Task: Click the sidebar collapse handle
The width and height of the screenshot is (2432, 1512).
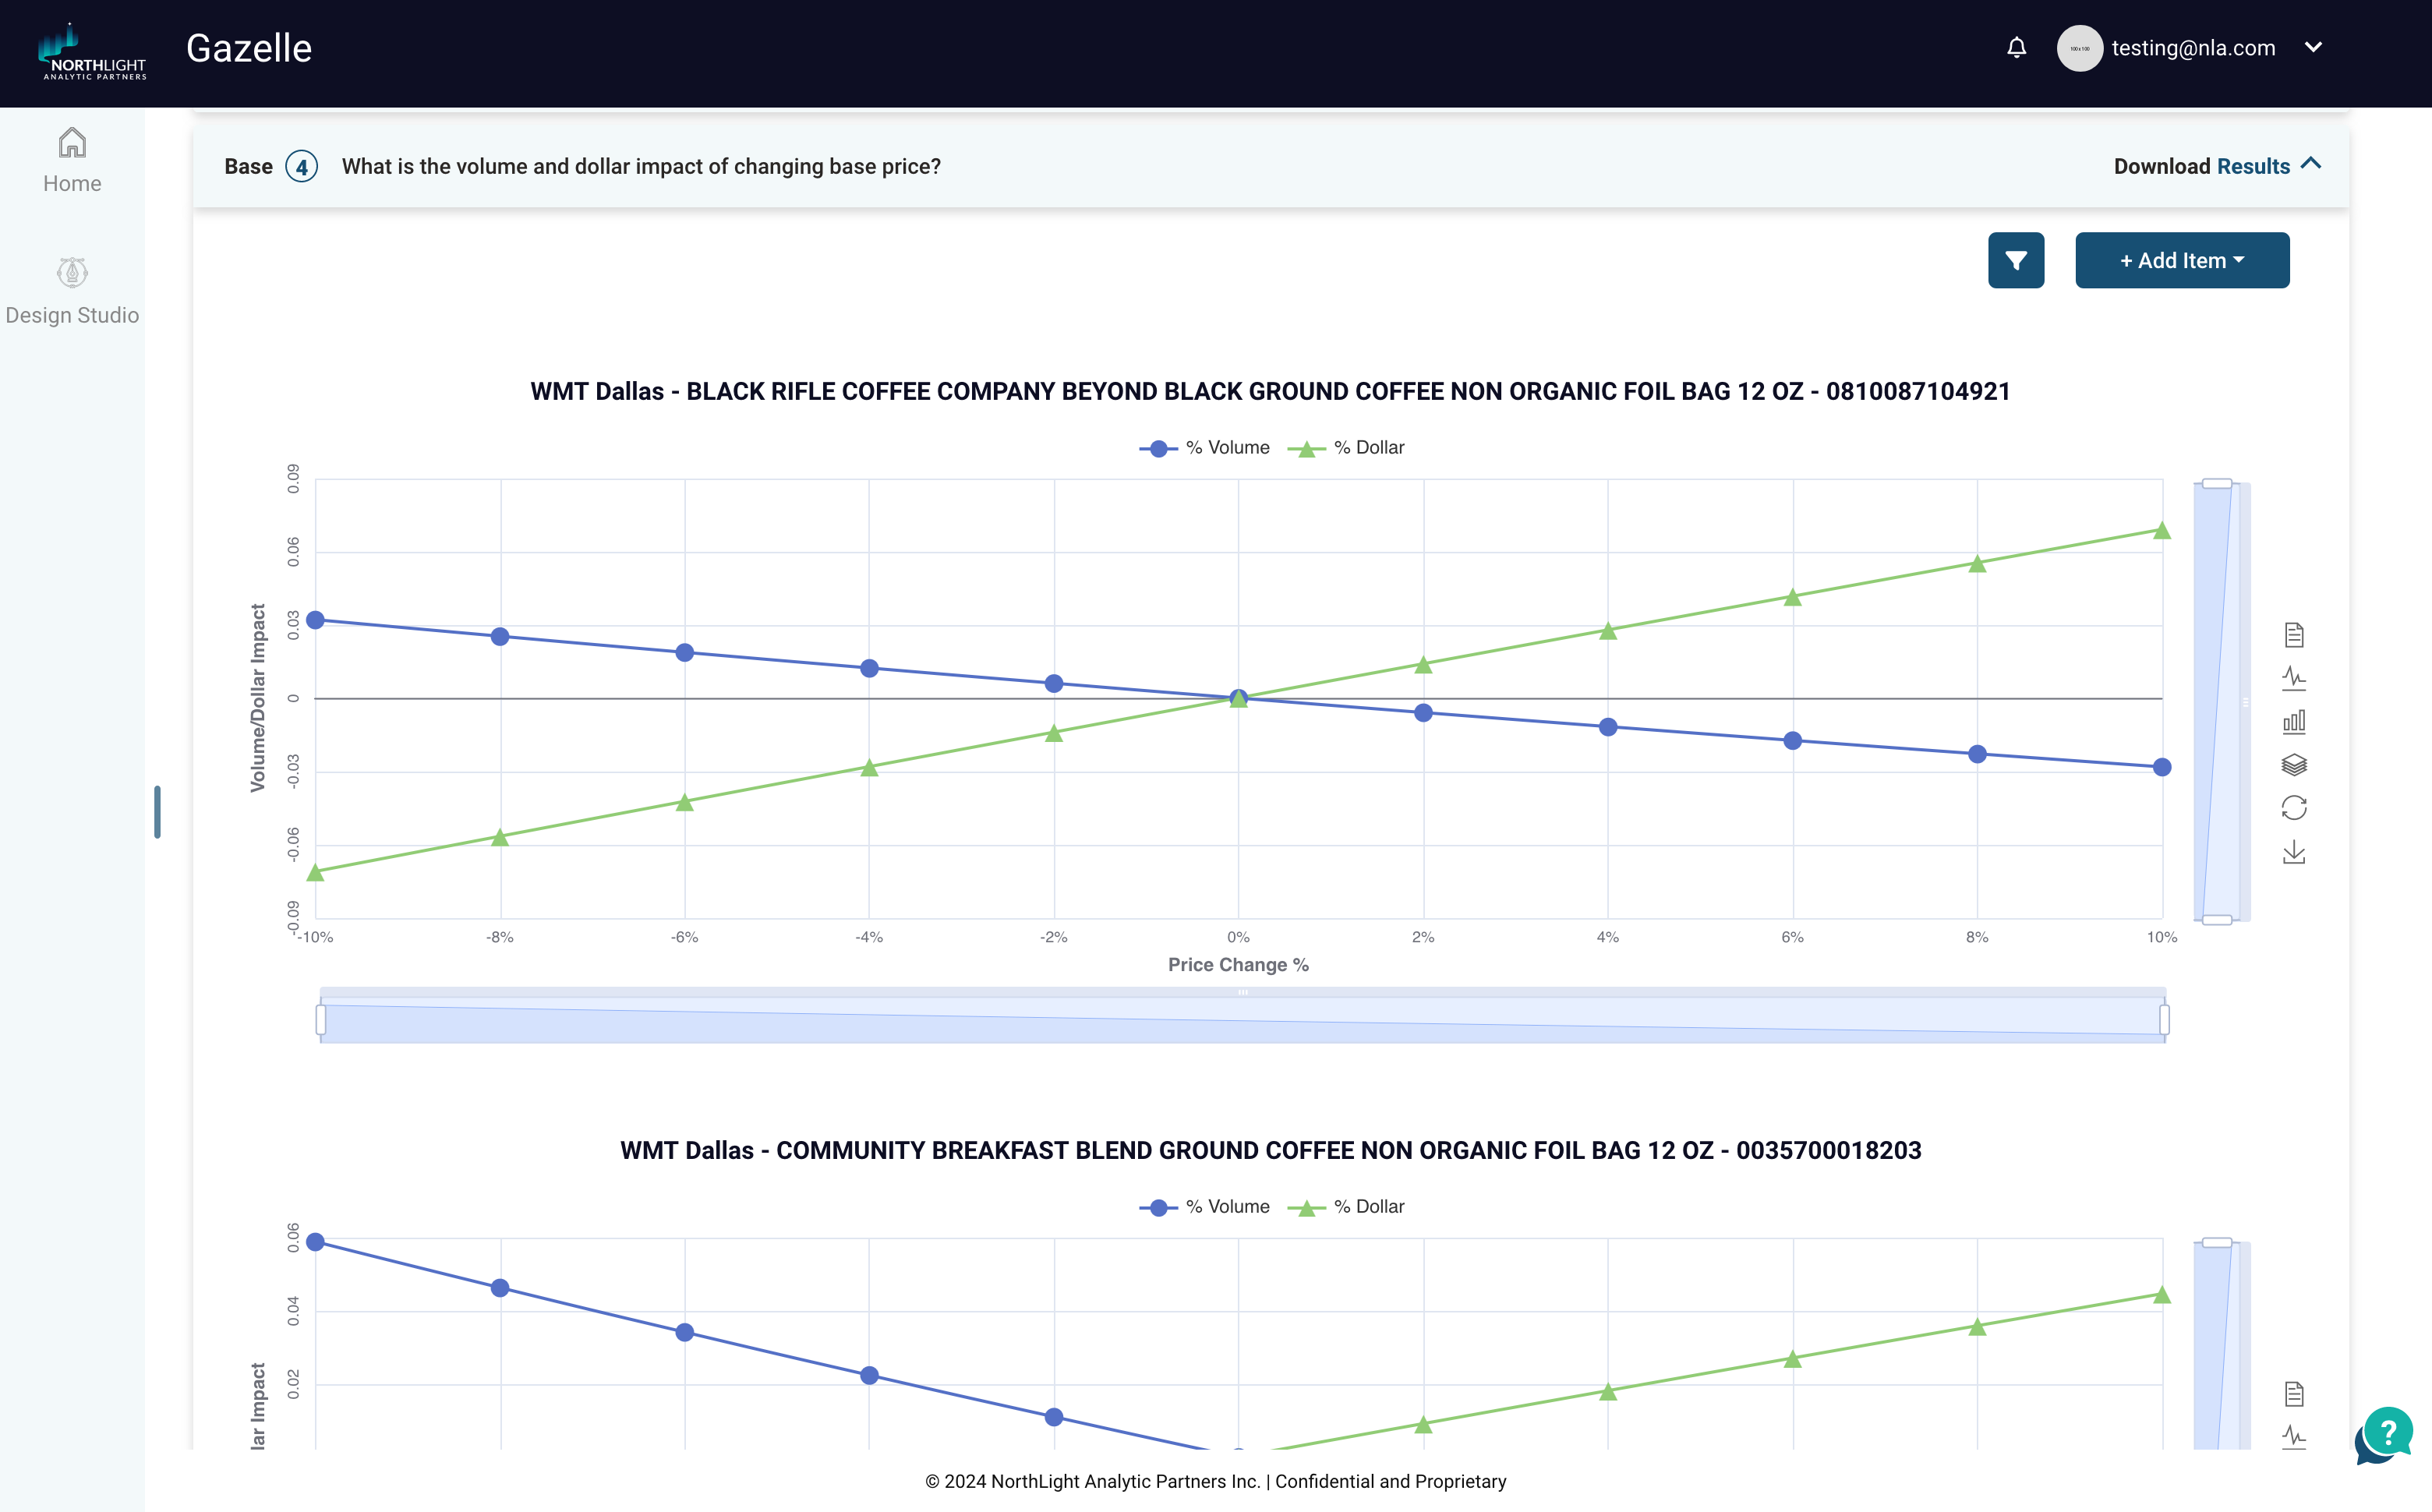Action: pyautogui.click(x=157, y=812)
